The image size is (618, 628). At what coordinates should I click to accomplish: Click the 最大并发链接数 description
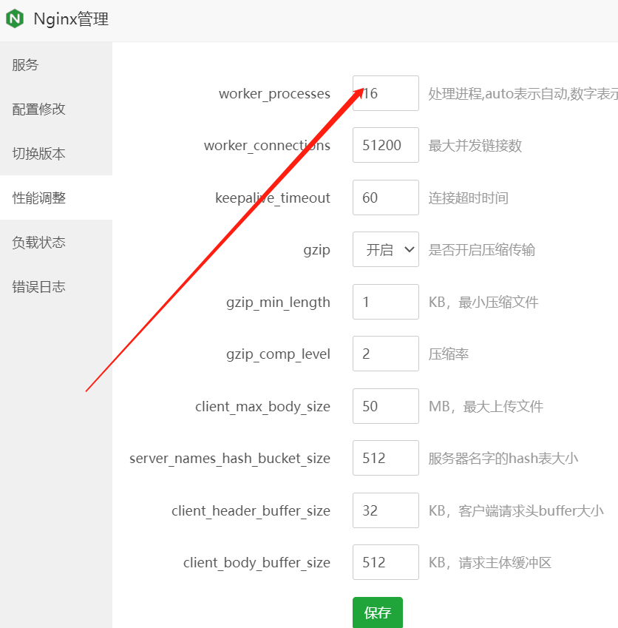coord(475,146)
